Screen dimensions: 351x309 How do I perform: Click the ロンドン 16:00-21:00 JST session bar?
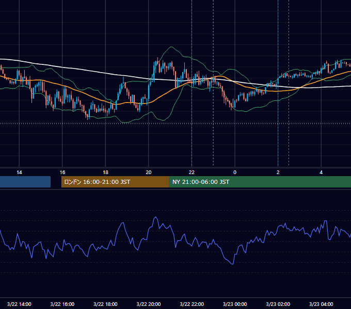point(115,182)
